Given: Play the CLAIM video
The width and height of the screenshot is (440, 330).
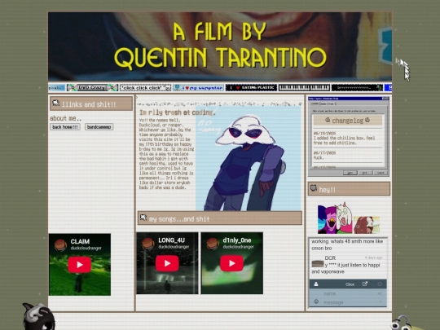Looking at the screenshot, I should click(79, 265).
